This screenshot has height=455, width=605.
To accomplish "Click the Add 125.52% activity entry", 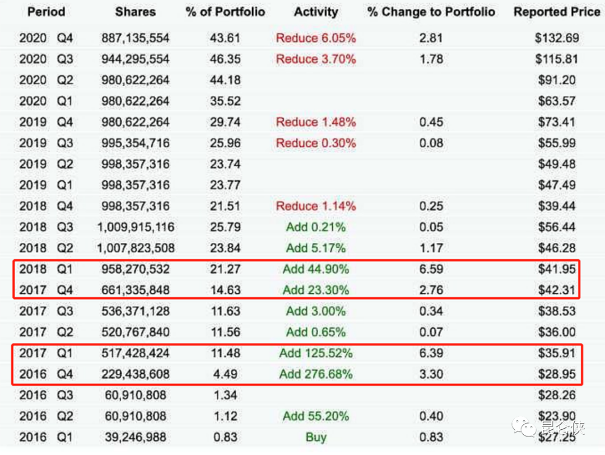I will (x=316, y=353).
